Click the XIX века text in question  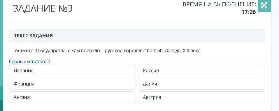tap(192, 51)
